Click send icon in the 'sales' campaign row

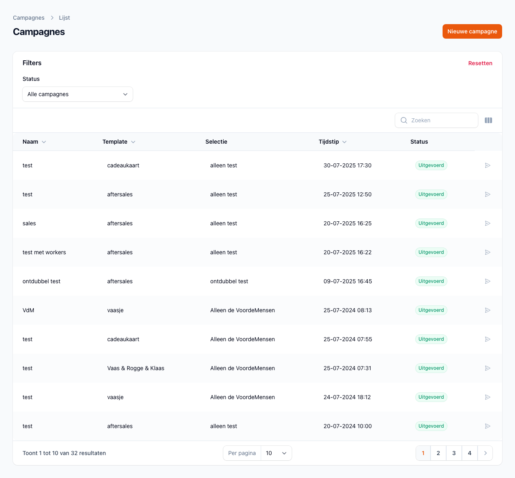click(x=487, y=223)
